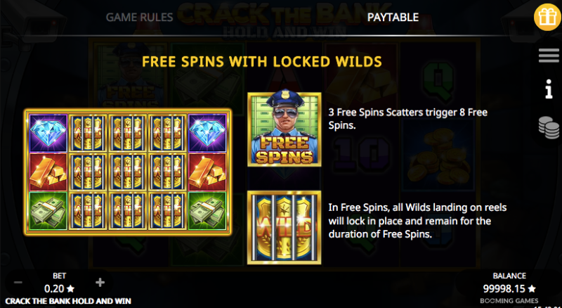Image resolution: width=562 pixels, height=308 pixels.
Task: Click the left cash stack symbol
Action: pyautogui.click(x=48, y=211)
